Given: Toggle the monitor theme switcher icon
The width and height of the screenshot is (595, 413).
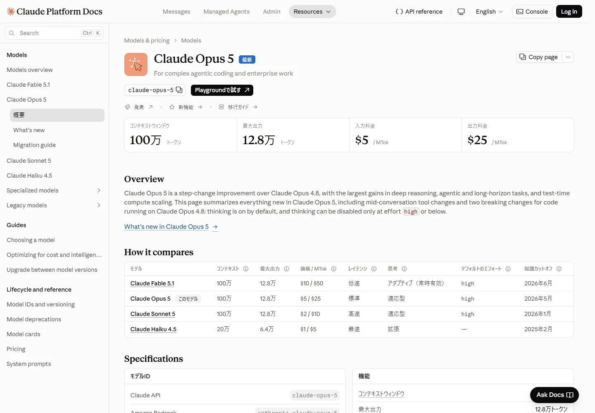Looking at the screenshot, I should pyautogui.click(x=461, y=12).
